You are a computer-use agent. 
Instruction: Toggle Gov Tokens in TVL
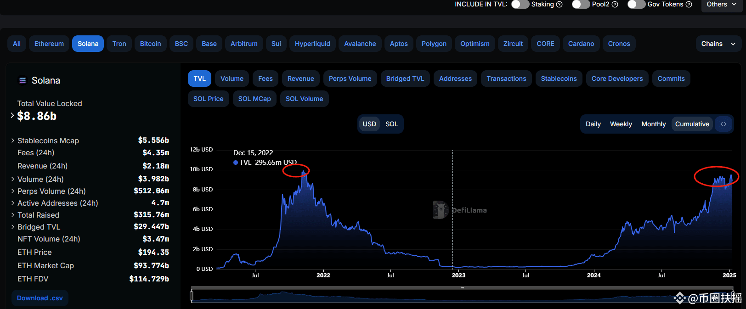[636, 4]
